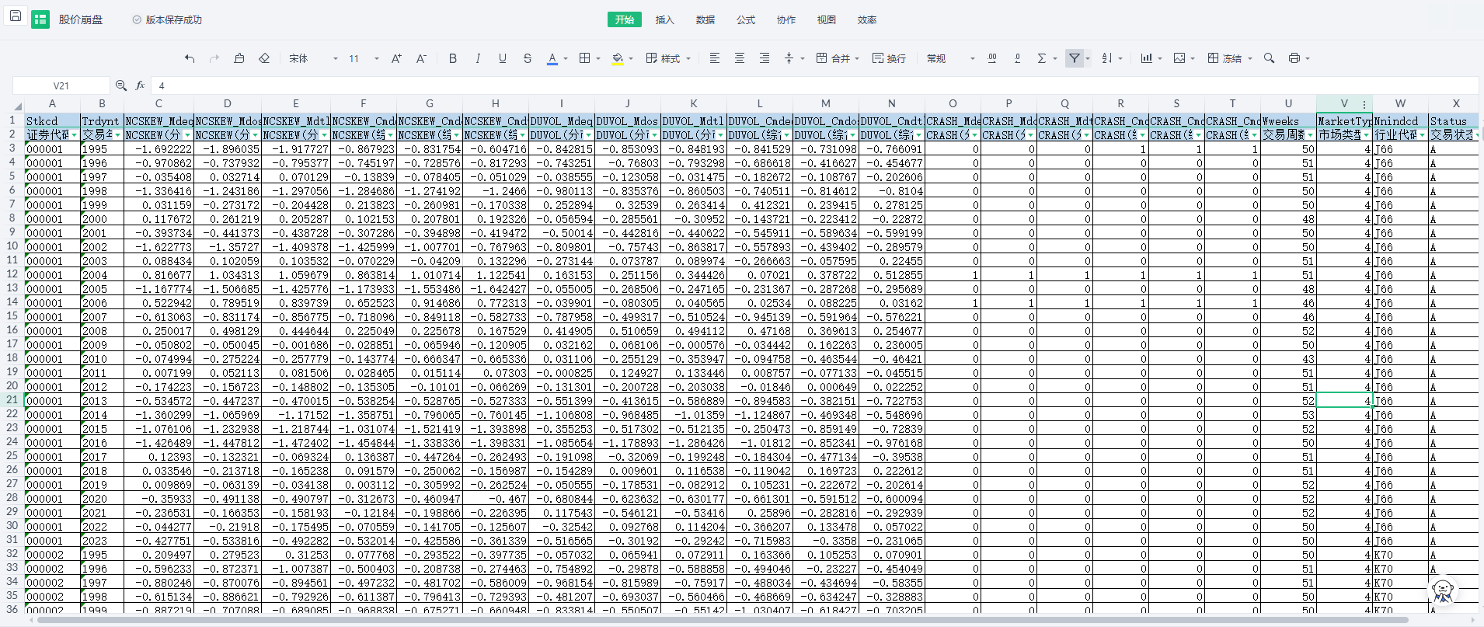Screen dimensions: 1484x627
Task: Open the 效率 tab
Action: [867, 19]
